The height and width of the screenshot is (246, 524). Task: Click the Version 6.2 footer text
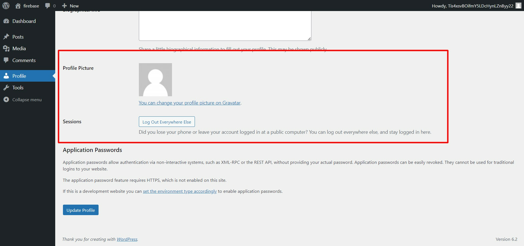click(x=507, y=239)
